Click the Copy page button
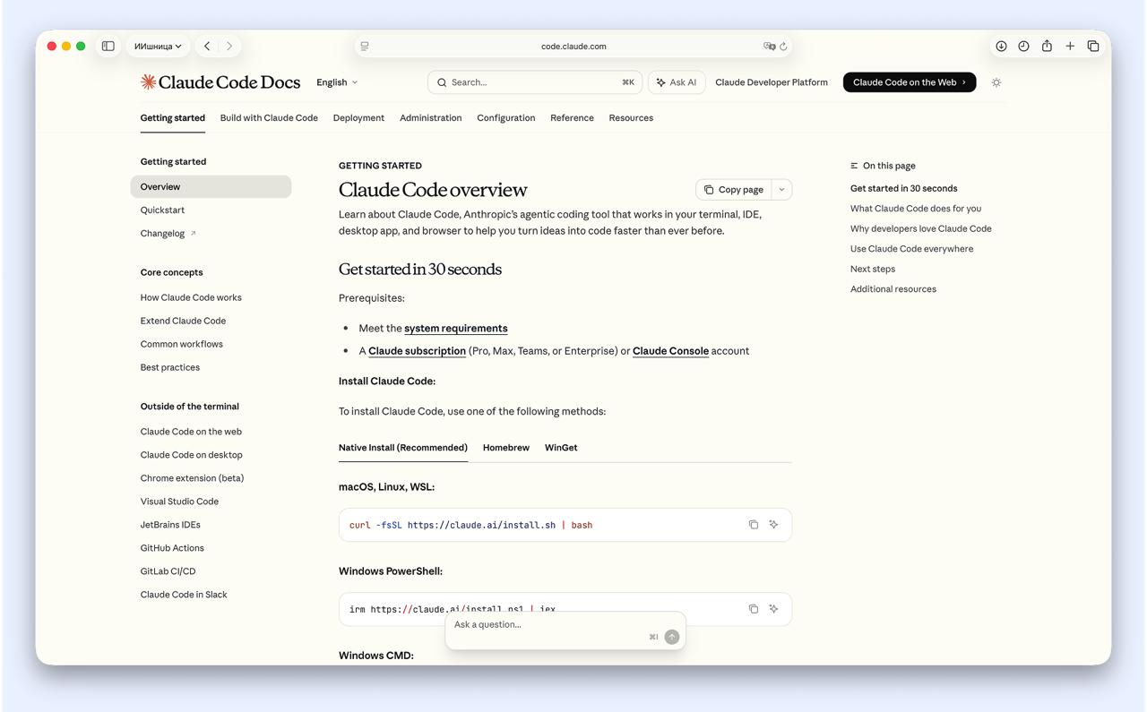The height and width of the screenshot is (712, 1147). pos(734,190)
